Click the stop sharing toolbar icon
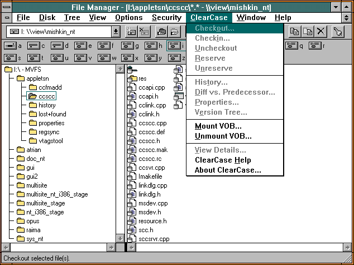Image resolution: width=354 pixels, height=265 pixels. tap(174, 32)
